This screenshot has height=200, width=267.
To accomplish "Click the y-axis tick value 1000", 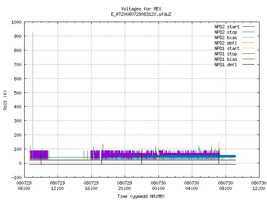I will (16, 22).
